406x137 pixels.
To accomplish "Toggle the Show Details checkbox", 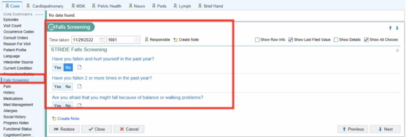I will point(336,40).
